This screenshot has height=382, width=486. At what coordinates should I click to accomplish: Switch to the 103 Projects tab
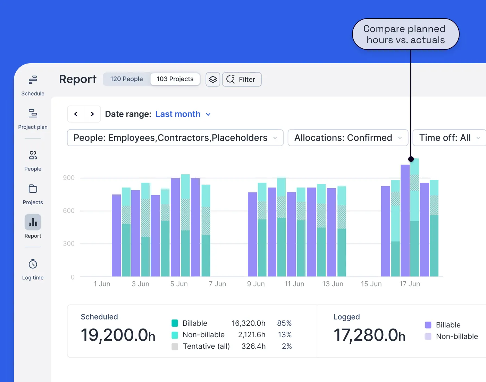click(175, 79)
